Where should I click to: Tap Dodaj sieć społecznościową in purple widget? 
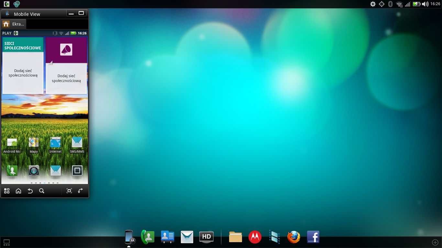[66, 78]
